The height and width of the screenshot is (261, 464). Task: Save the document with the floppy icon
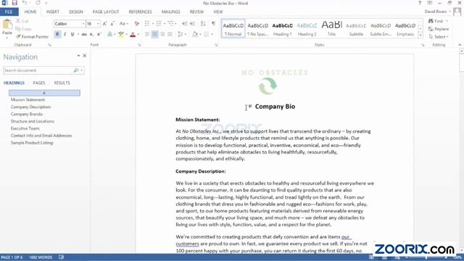pos(14,3)
